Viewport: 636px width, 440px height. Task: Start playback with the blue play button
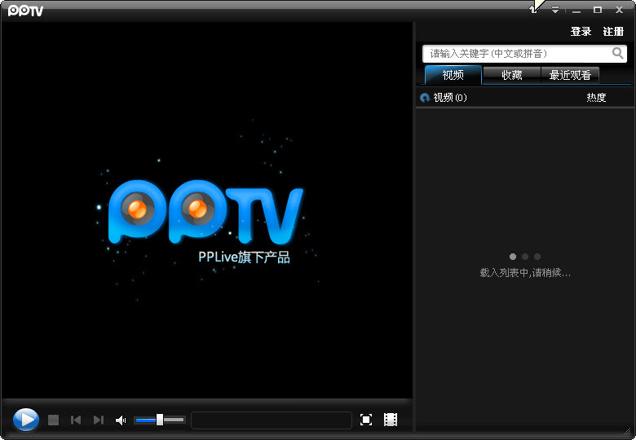click(x=26, y=420)
